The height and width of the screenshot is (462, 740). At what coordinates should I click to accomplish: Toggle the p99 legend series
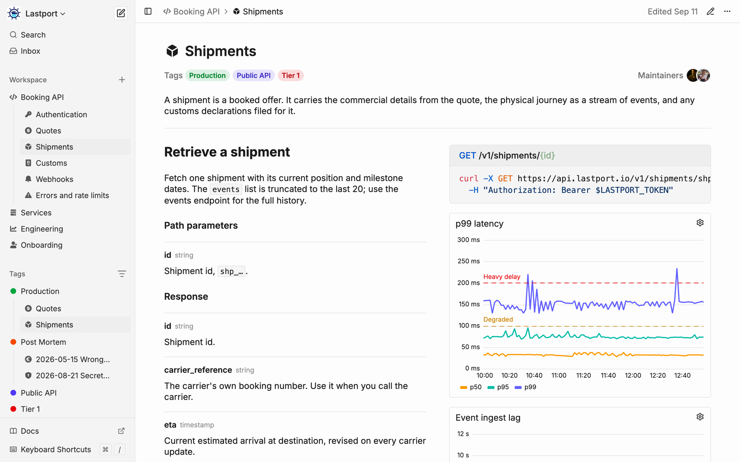click(x=526, y=387)
